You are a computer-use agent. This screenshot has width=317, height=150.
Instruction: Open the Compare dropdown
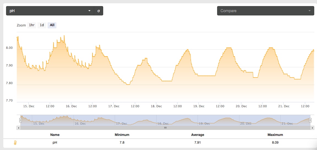[x=266, y=11]
